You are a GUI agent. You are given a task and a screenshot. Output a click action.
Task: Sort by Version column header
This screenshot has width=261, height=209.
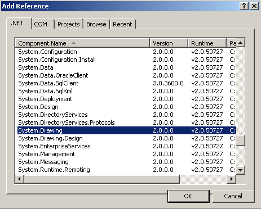(169, 43)
